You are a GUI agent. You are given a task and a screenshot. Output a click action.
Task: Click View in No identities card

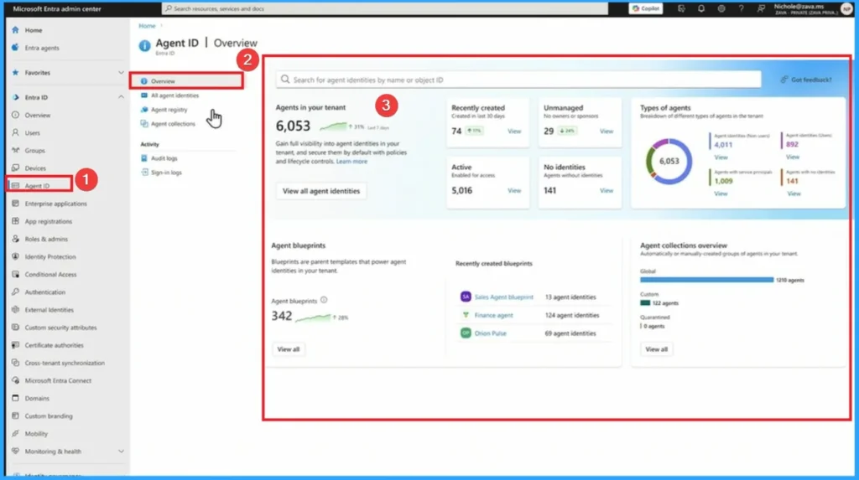606,190
